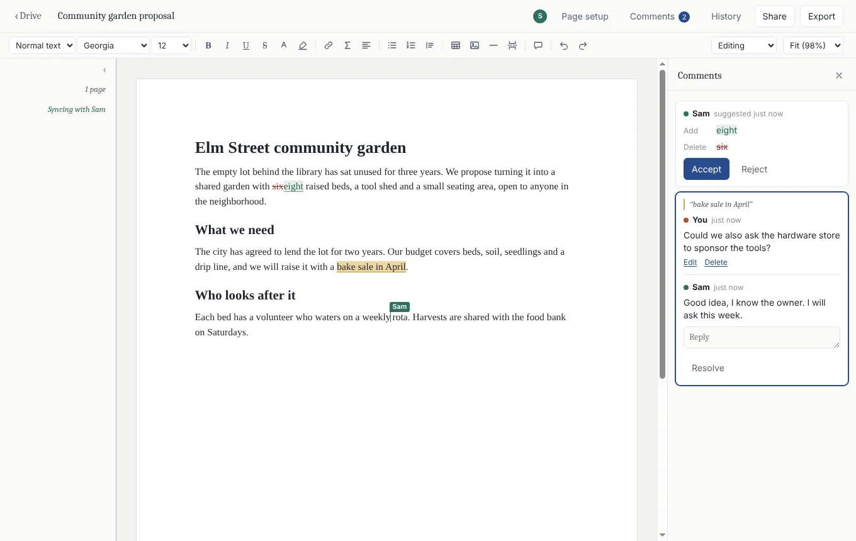Viewport: 856px width, 541px height.
Task: Redo the last action
Action: [x=583, y=45]
